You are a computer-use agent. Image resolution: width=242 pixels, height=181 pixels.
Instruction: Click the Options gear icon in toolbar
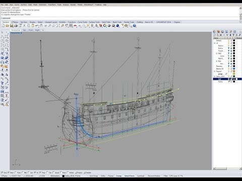(126, 26)
